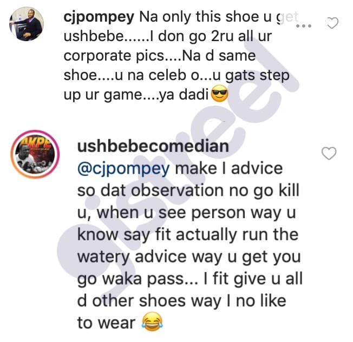Click the laughing-tears emoji after 'to wear'
This screenshot has height=342, width=353.
[x=152, y=321]
